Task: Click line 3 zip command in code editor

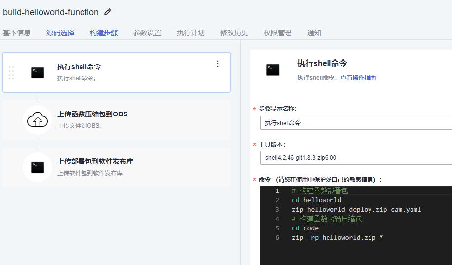Action: [356, 210]
